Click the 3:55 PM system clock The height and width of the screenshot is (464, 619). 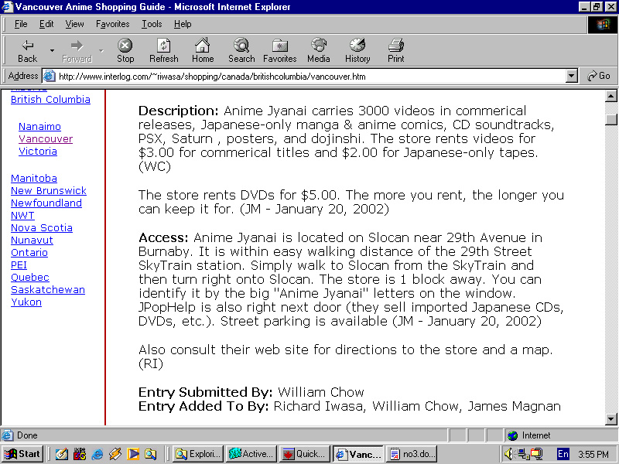pyautogui.click(x=593, y=455)
